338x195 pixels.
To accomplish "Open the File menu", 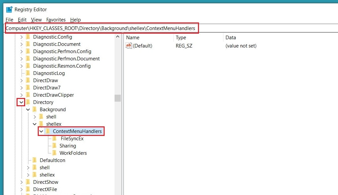I will pyautogui.click(x=9, y=20).
